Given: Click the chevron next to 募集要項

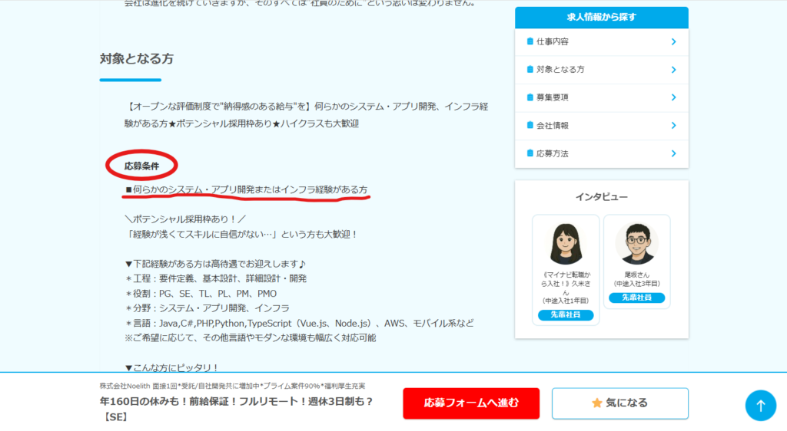Looking at the screenshot, I should 673,97.
